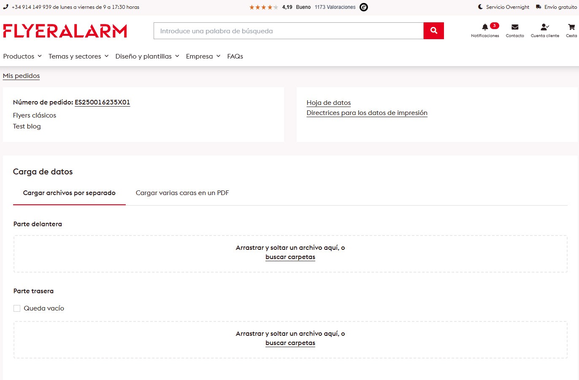Expand Diseño y plantillas menu
Image resolution: width=579 pixels, height=380 pixels.
147,56
